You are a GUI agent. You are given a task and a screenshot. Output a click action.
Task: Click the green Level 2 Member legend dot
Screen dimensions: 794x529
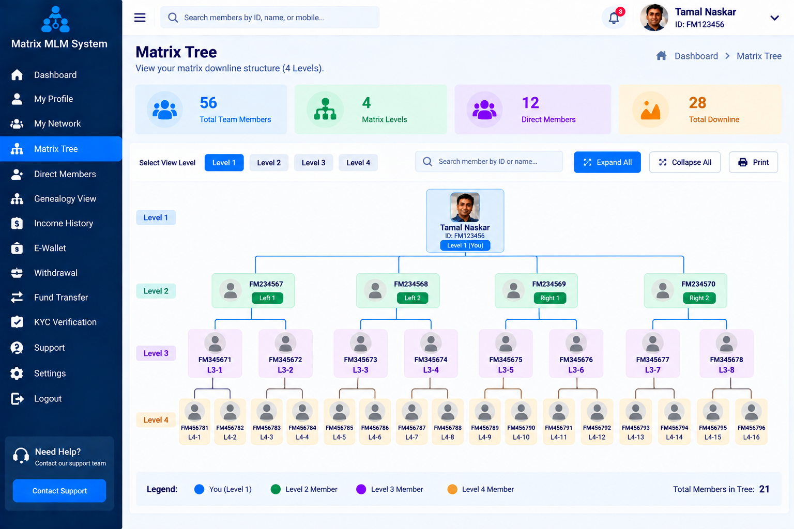point(276,489)
